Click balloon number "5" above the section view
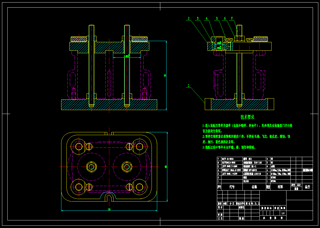This screenshot has height=228, width=320. pos(217,19)
